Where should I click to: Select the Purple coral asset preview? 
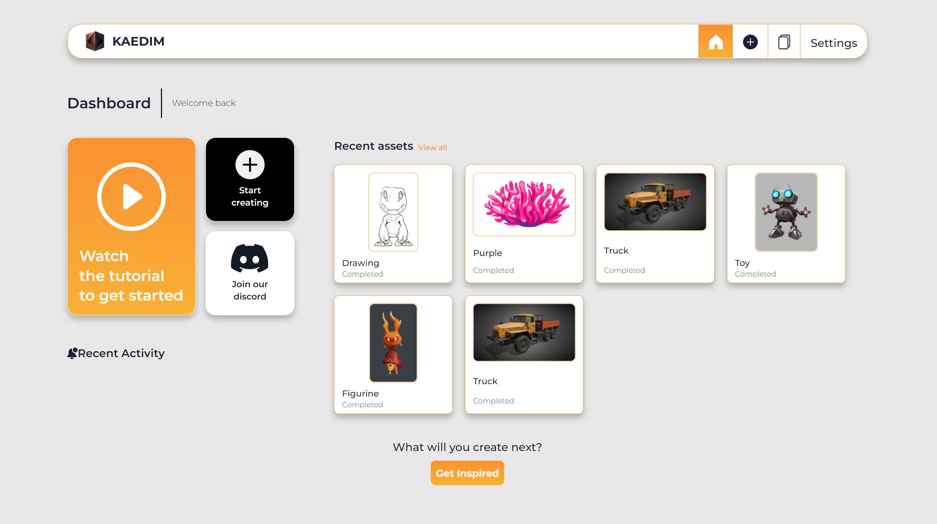(x=524, y=204)
